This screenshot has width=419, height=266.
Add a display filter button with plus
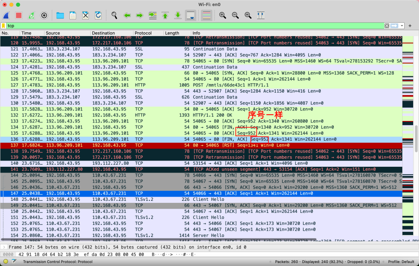click(410, 26)
